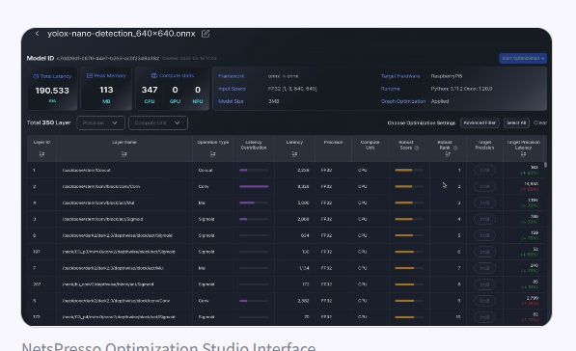576x351 pixels.
Task: Click the Choose Optimization Settings label
Action: pyautogui.click(x=422, y=123)
